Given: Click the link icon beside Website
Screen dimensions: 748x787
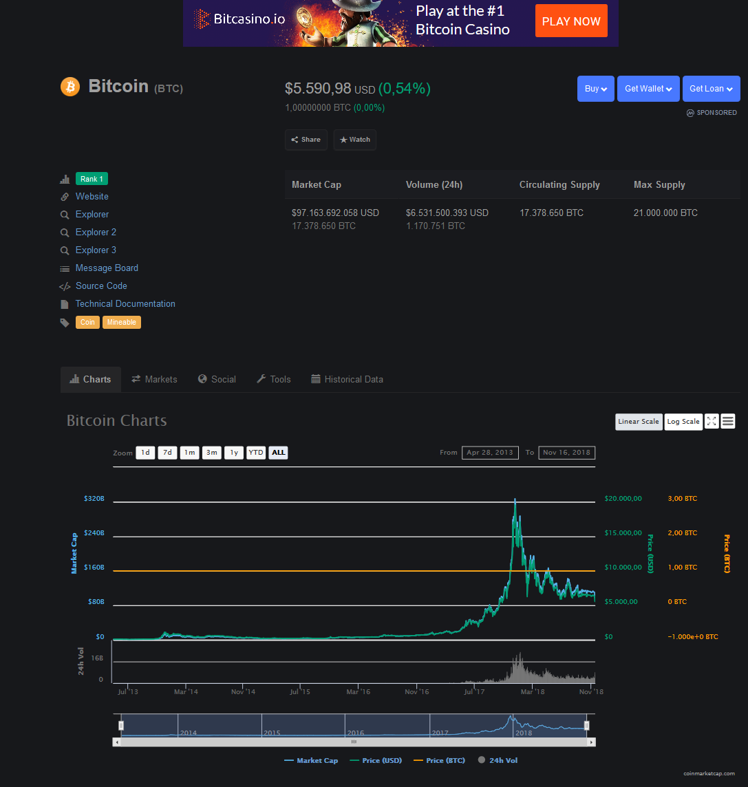Looking at the screenshot, I should point(65,197).
